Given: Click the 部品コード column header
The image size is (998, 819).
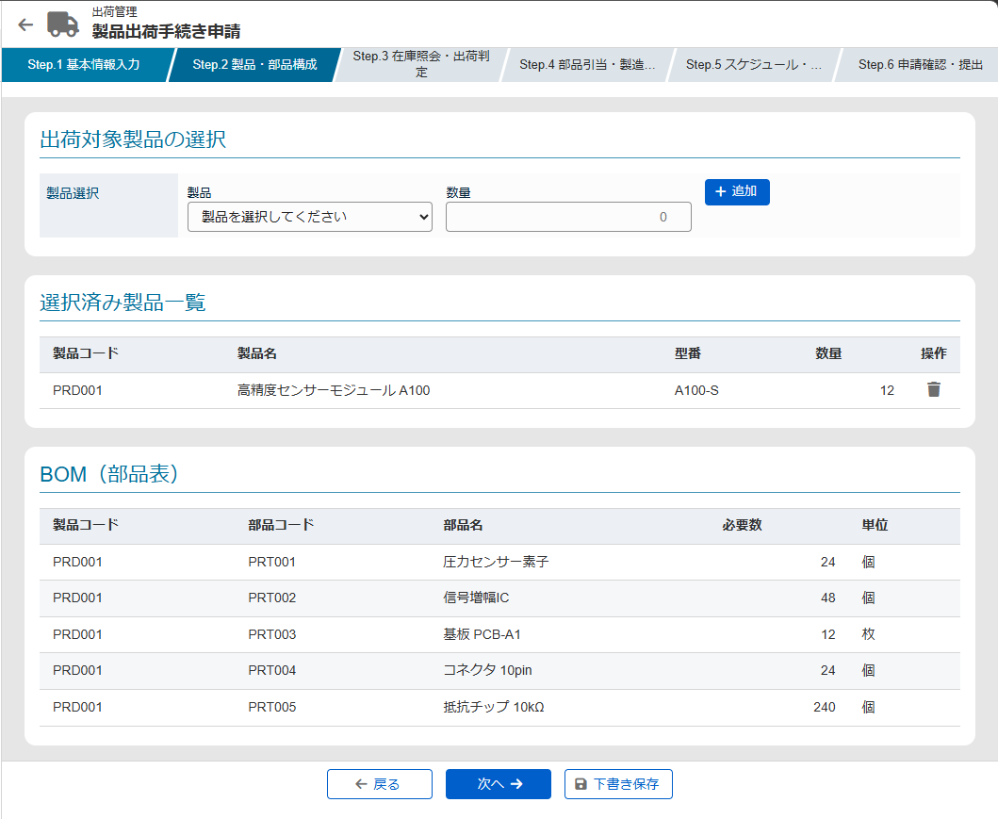Looking at the screenshot, I should tap(282, 525).
